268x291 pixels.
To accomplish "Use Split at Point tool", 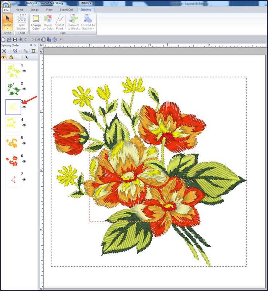I will tap(59, 22).
